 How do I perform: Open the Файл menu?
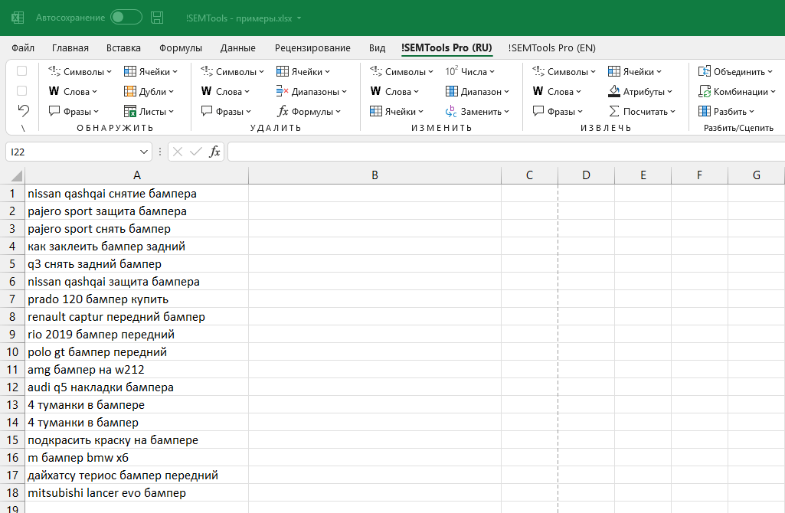coord(23,48)
